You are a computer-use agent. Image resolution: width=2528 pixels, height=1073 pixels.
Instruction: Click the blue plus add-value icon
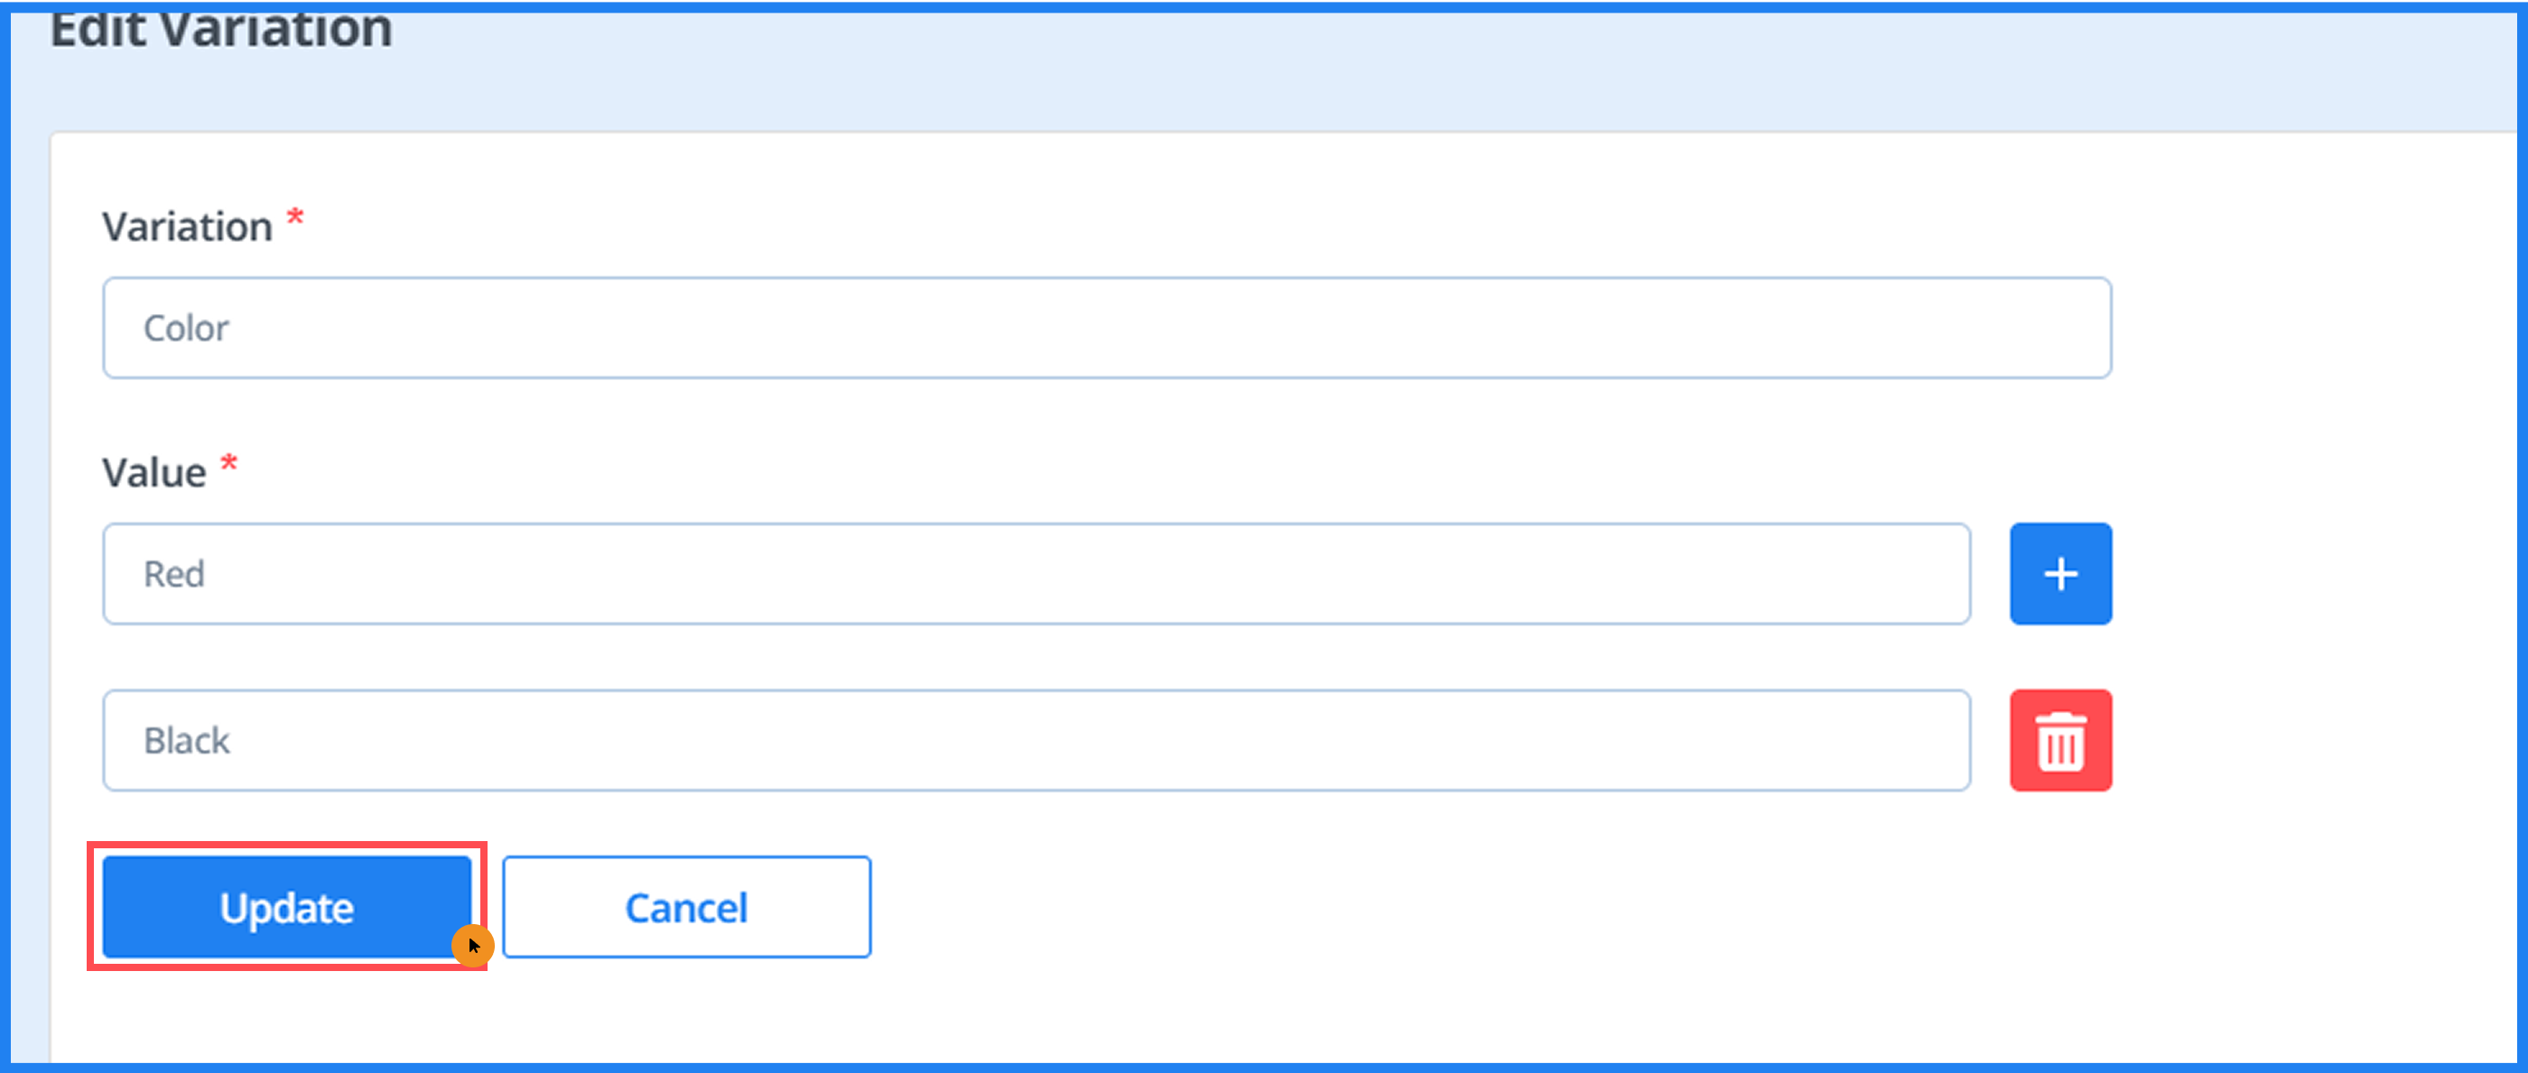2060,574
